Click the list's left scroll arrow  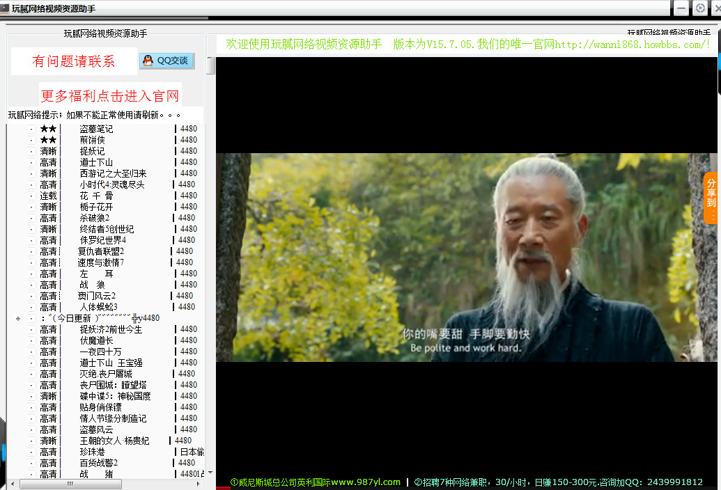click(13, 484)
